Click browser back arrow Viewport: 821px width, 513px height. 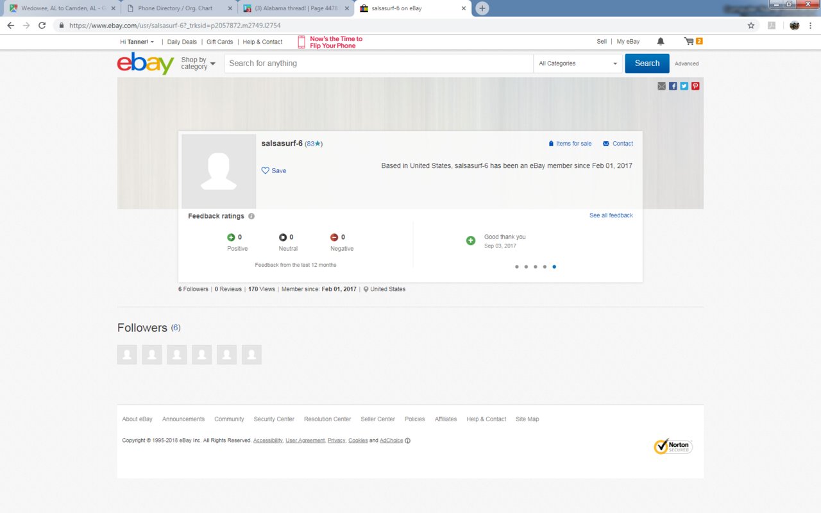[10, 26]
